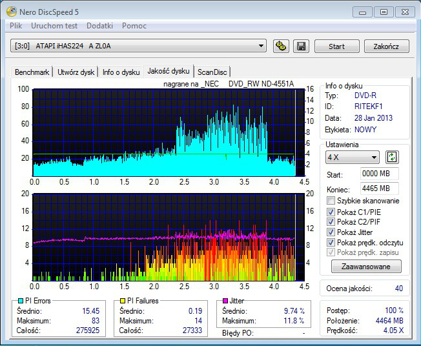Screen dimensions: 421x346
Task: Minimize the Nero DiscSpeed window
Action: pos(362,12)
